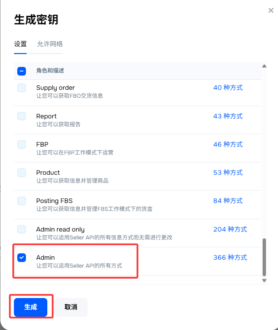Screen dimensions: 278x330
Task: Show the 204 种方式 methods list
Action: tap(230, 229)
